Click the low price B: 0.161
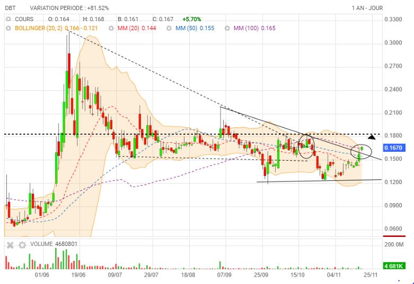This screenshot has width=414, height=284. 128,19
